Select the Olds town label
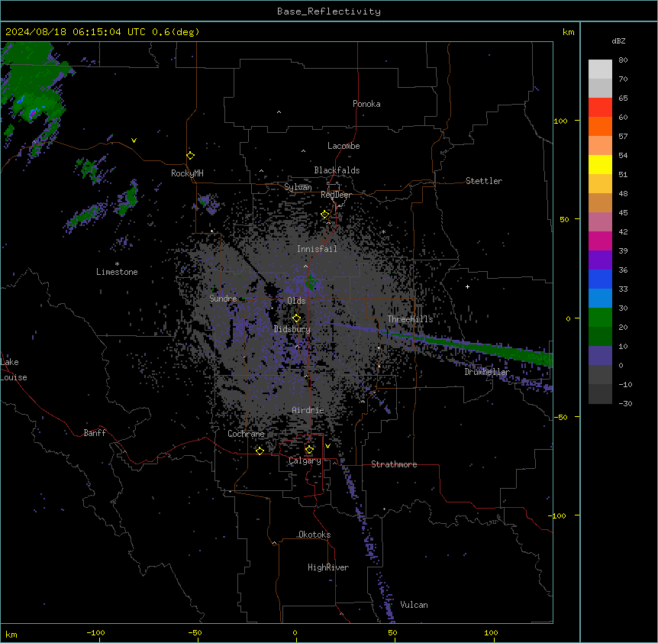This screenshot has width=658, height=643. pyautogui.click(x=296, y=301)
